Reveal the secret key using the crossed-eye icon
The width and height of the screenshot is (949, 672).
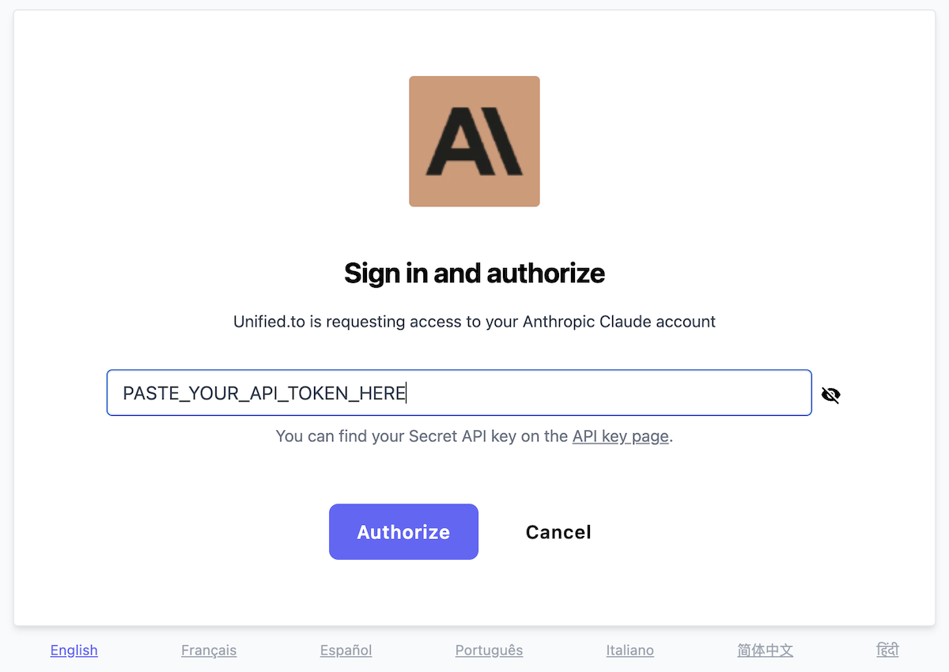(830, 393)
